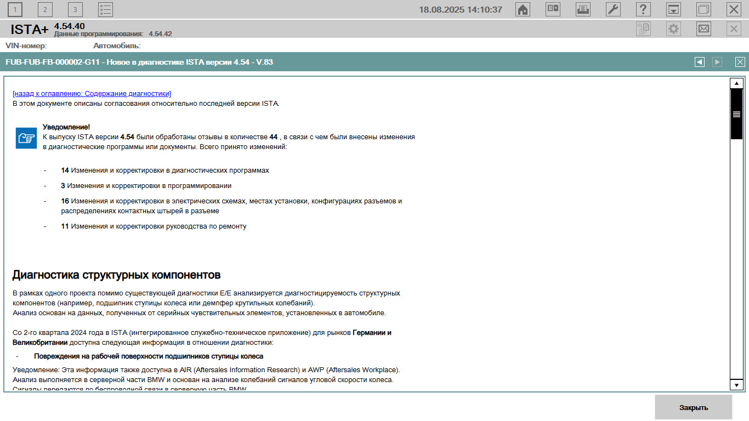Viewport: 749px width, 421px height.
Task: Click 'Данные программирования: 4.54.42' text
Action: [x=113, y=33]
